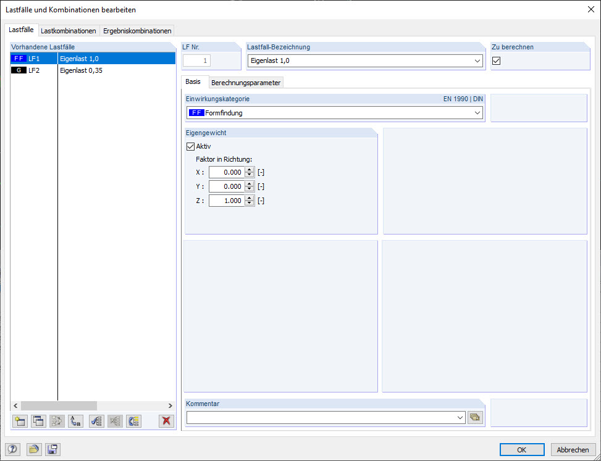Increase the Z direction factor
The image size is (601, 461).
point(250,198)
